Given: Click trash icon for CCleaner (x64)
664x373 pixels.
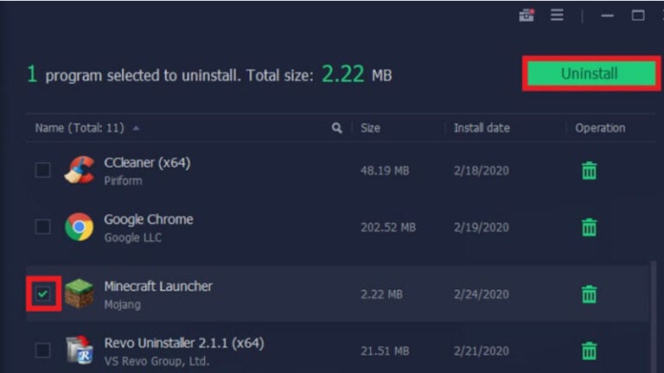Looking at the screenshot, I should pyautogui.click(x=589, y=171).
